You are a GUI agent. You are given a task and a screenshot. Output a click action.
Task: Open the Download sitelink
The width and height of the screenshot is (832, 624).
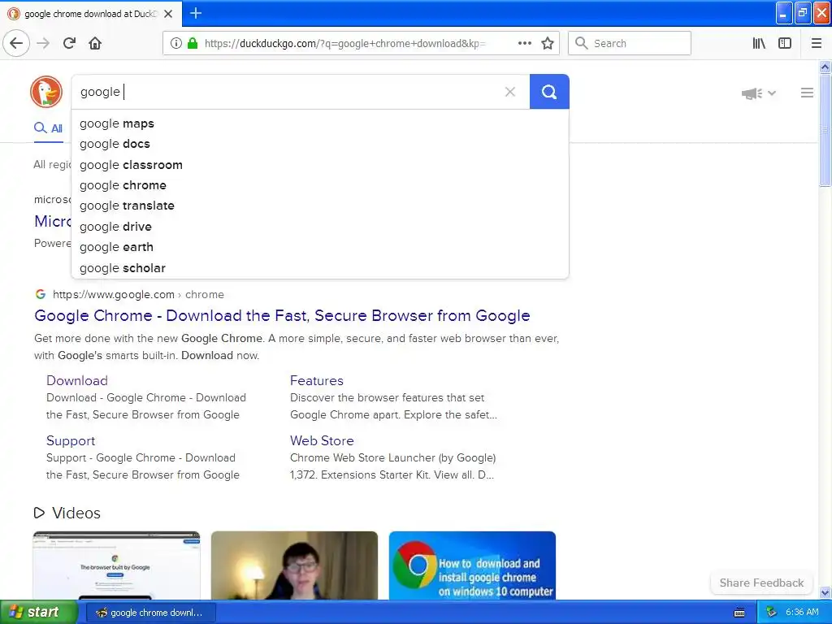(x=77, y=380)
